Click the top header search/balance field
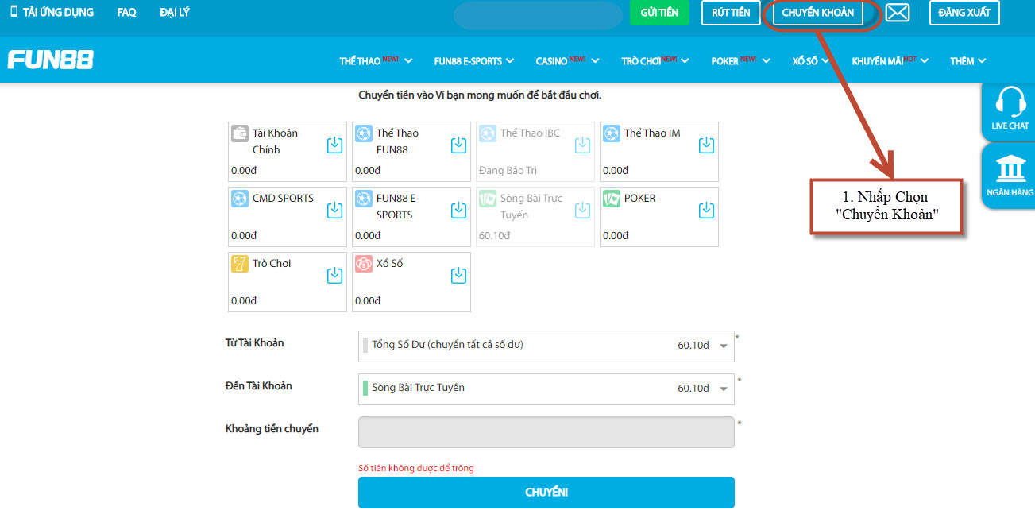This screenshot has width=1035, height=522. 538,15
